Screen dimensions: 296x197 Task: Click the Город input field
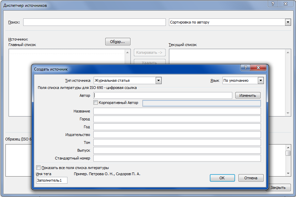pyautogui.click(x=177, y=119)
